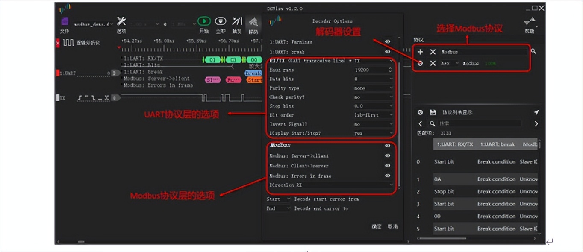Toggle visibility of 1:UART: Warnings
This screenshot has width=583, height=252.
[x=388, y=41]
